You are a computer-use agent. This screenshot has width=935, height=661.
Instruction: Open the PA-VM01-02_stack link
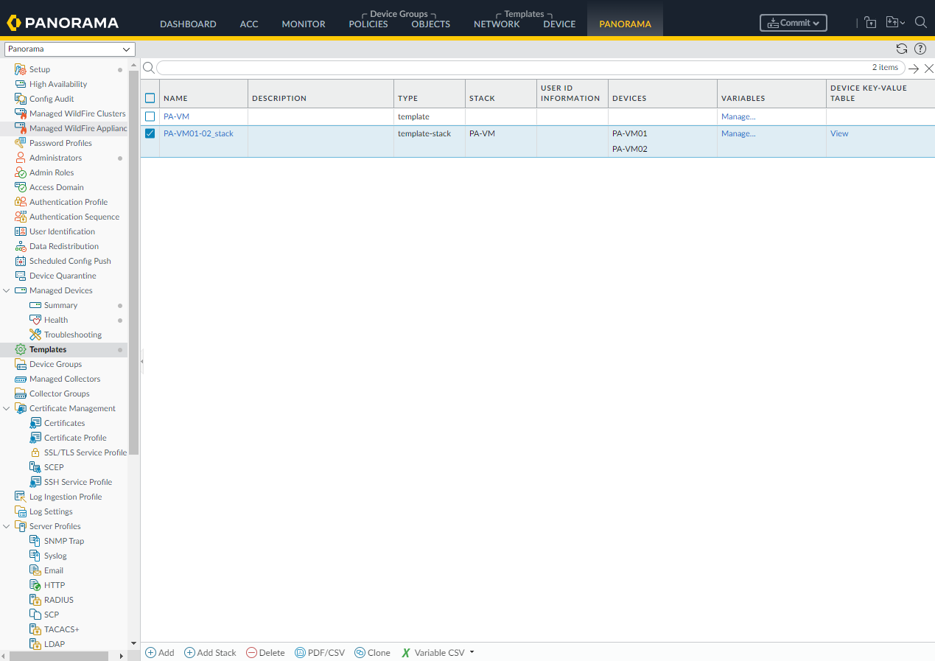click(198, 133)
